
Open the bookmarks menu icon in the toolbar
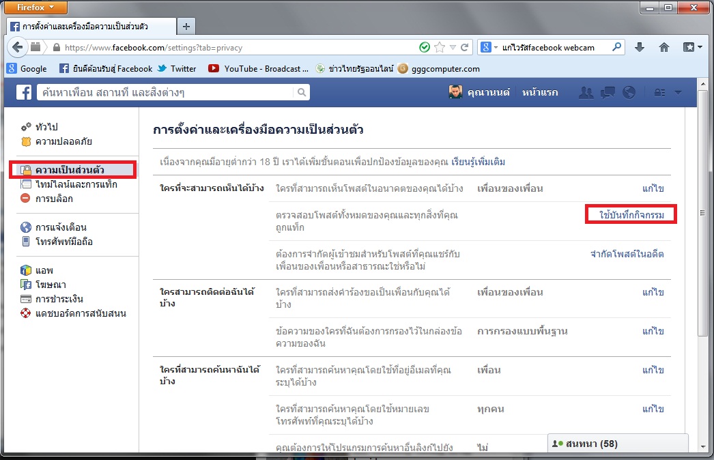coord(692,47)
